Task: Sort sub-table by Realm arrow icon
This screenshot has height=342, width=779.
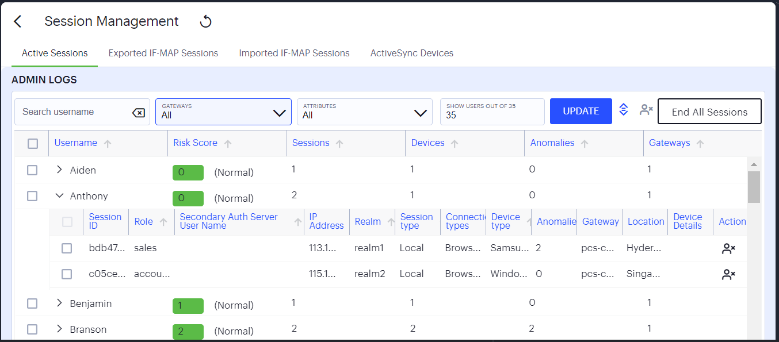Action: pyautogui.click(x=391, y=222)
